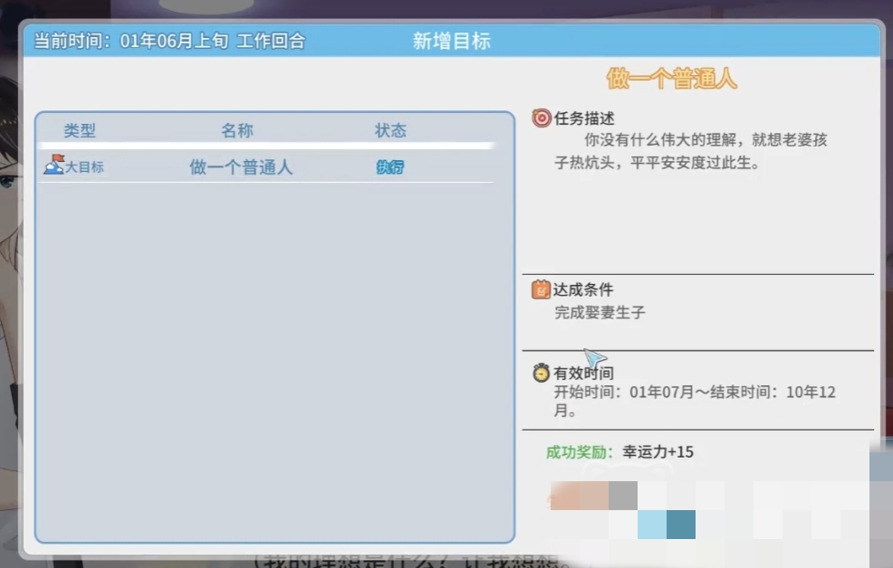Click the 幸运力+15 reward value

coord(660,451)
